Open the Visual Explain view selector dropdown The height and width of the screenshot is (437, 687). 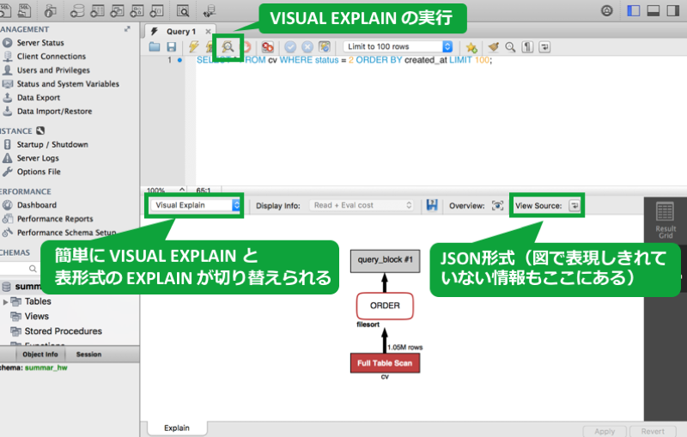click(x=195, y=206)
